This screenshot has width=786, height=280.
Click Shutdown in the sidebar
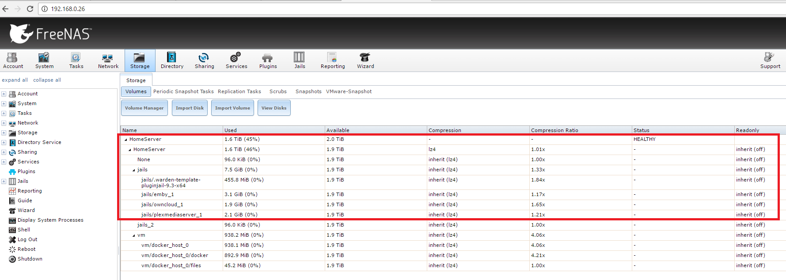pyautogui.click(x=30, y=259)
